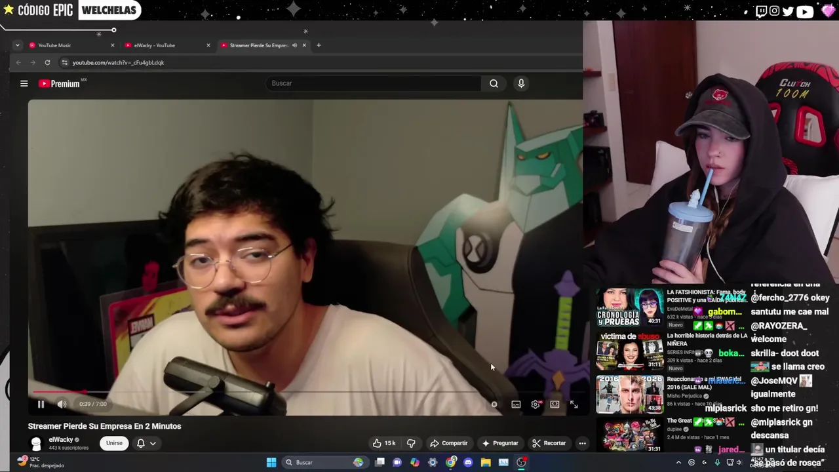The image size is (839, 472).
Task: Click the Unirse join button
Action: (x=114, y=443)
